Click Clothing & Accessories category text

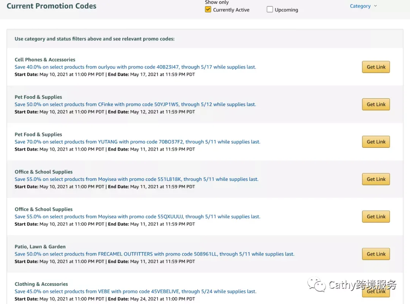(41, 284)
